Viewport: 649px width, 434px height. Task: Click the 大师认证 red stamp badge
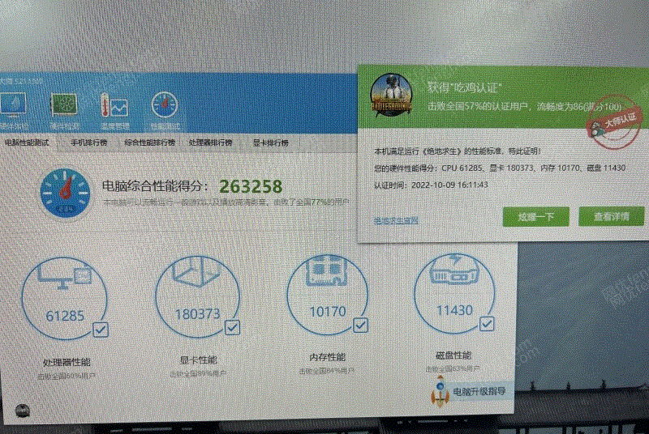[x=613, y=120]
